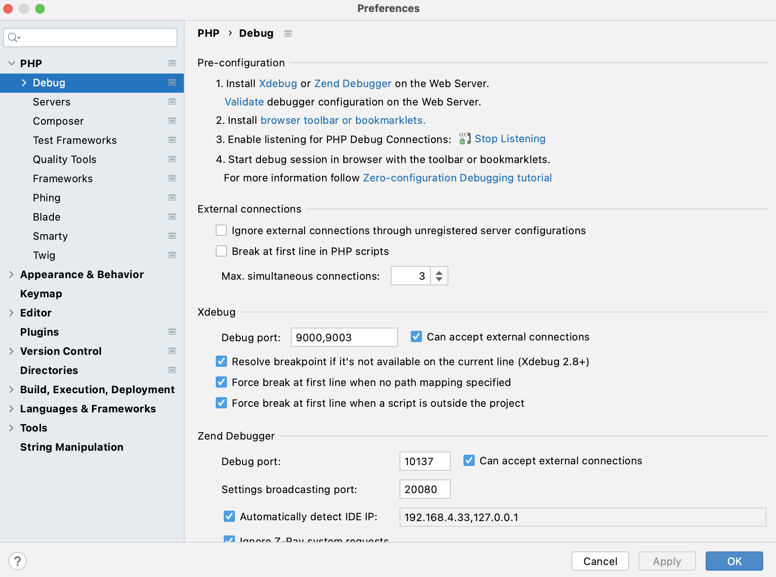Increase max simultaneous connections with stepper

(x=439, y=273)
